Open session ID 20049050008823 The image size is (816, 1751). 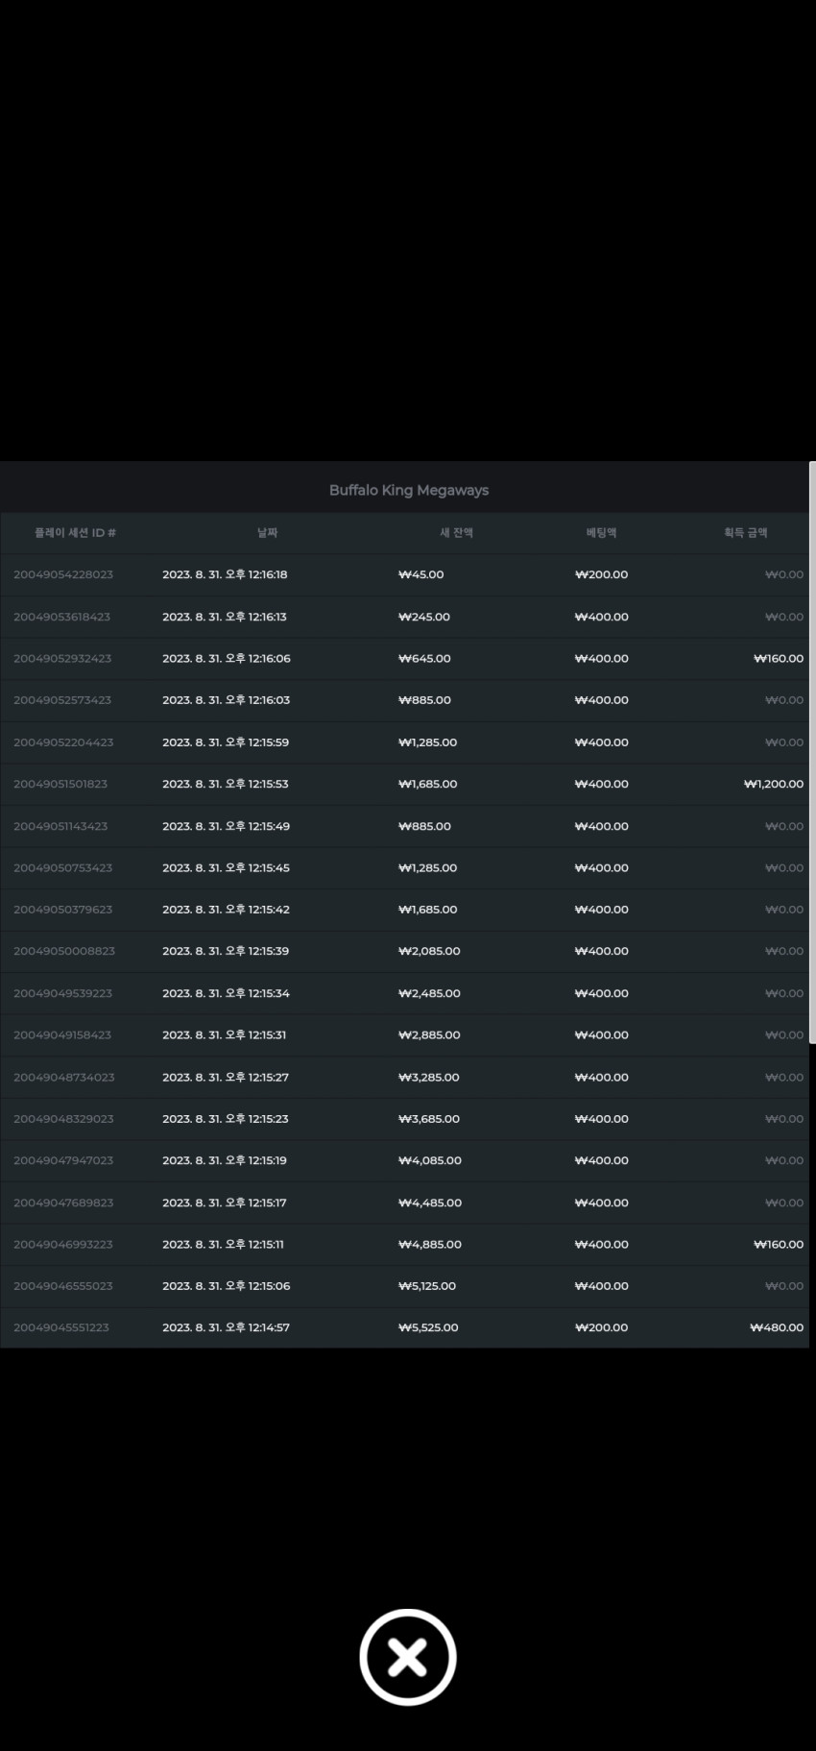(x=64, y=951)
